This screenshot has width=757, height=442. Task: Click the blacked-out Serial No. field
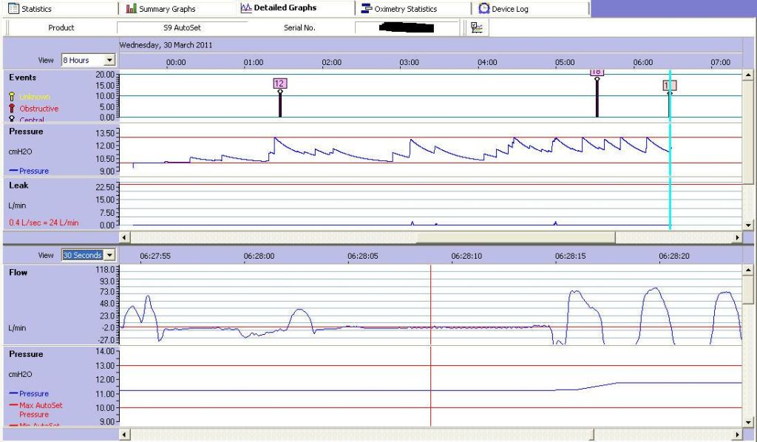[x=405, y=27]
